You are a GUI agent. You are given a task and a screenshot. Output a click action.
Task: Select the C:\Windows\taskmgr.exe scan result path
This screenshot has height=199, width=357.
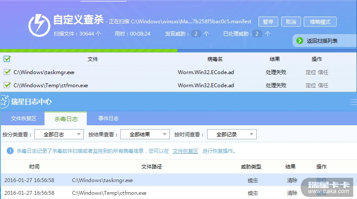pyautogui.click(x=44, y=72)
